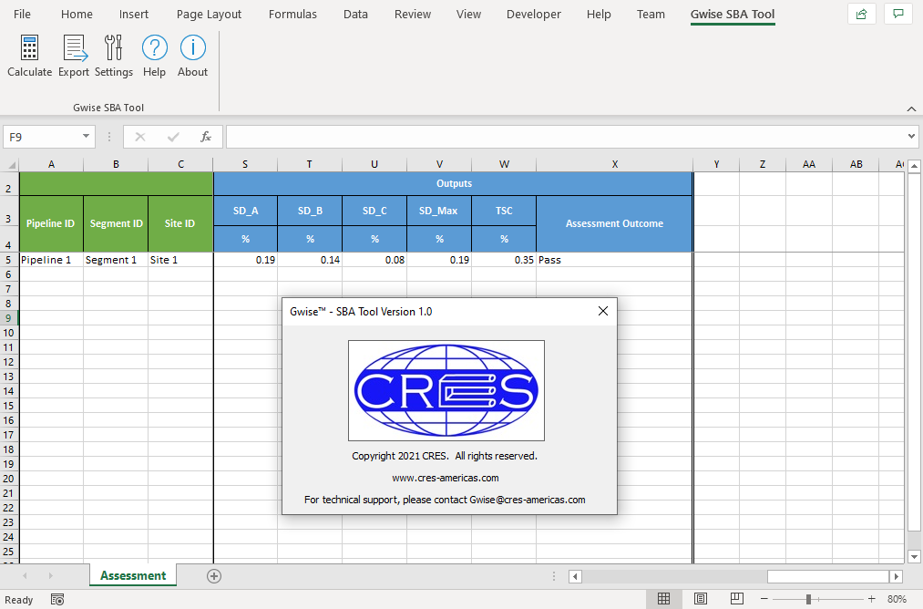Open the Review tab
Screen dimensions: 923x609
(x=413, y=15)
